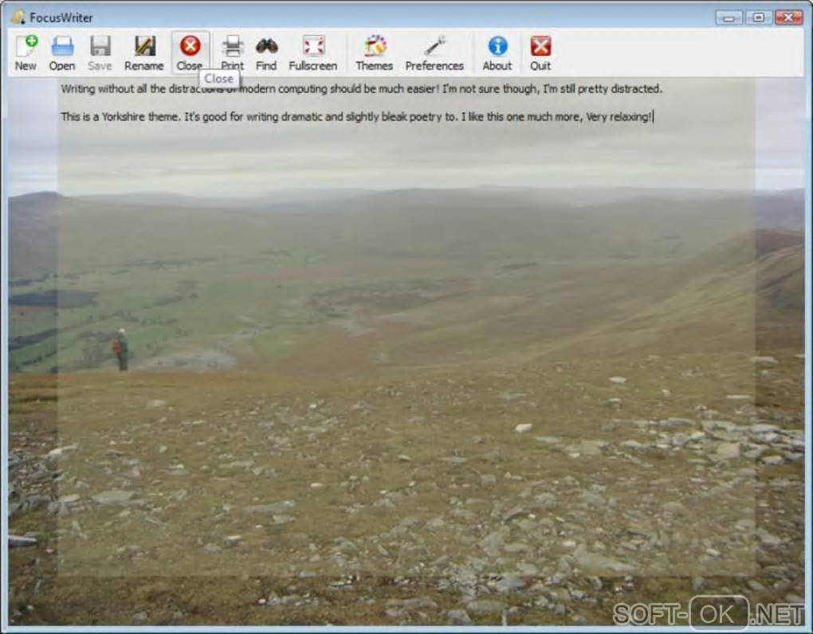Show About info icon
This screenshot has height=634, width=813.
click(x=497, y=53)
